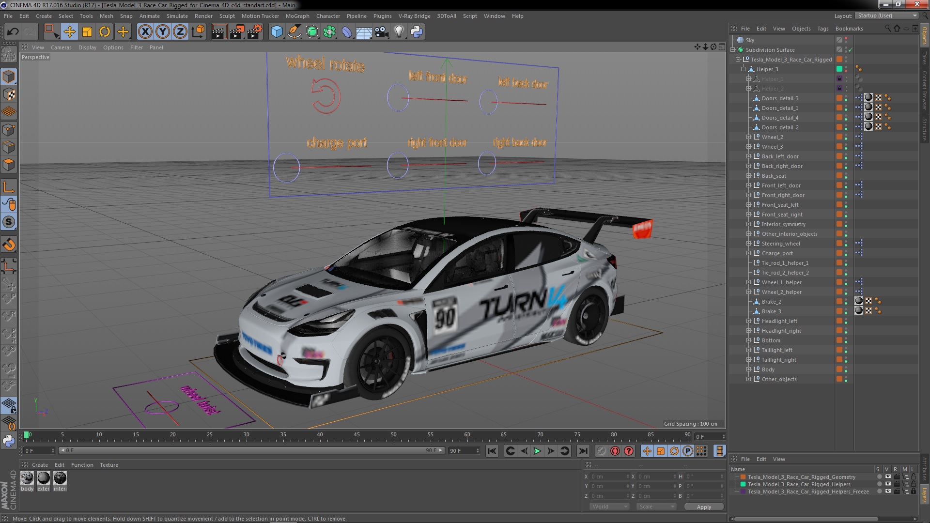The height and width of the screenshot is (523, 930).
Task: Collapse the Helper_3 node
Action: [743, 69]
